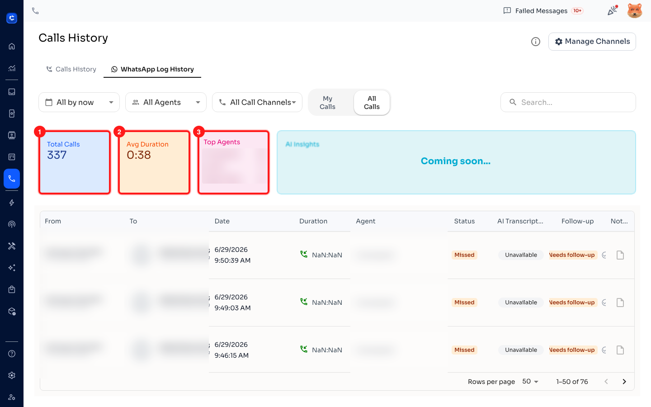This screenshot has width=651, height=407.
Task: Click the Avg Duration 0:38 card
Action: [x=154, y=162]
